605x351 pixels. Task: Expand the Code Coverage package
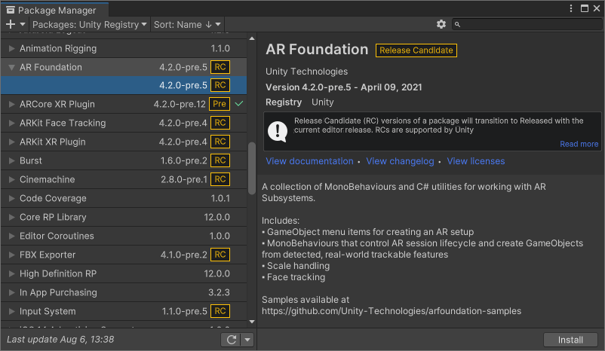coord(11,198)
